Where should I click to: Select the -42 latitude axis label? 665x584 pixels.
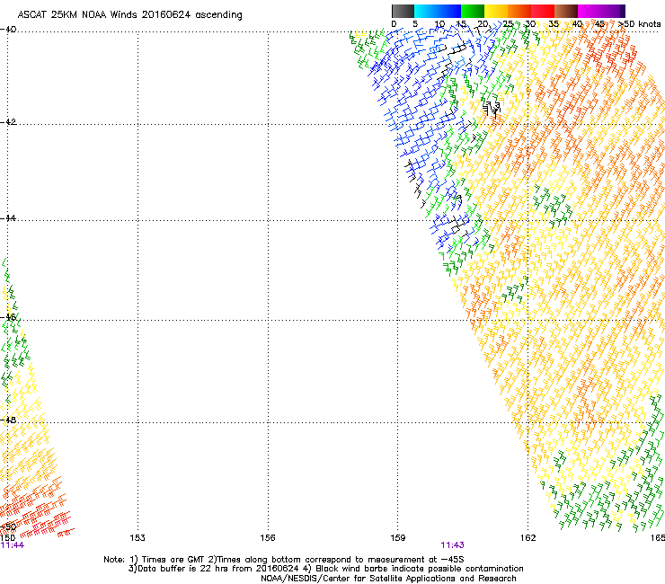(x=8, y=122)
